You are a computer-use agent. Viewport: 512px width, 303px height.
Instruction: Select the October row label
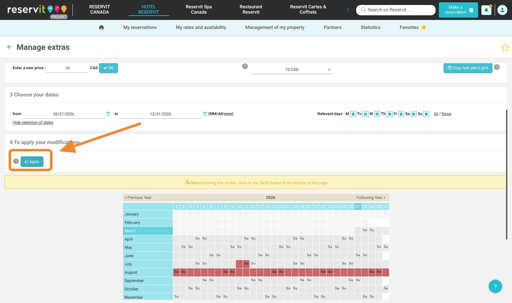point(148,289)
